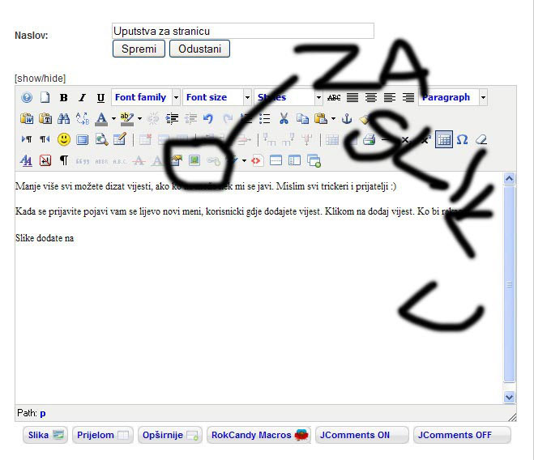Screen dimensions: 534x460
Task: Click the anchor icon
Action: click(347, 118)
